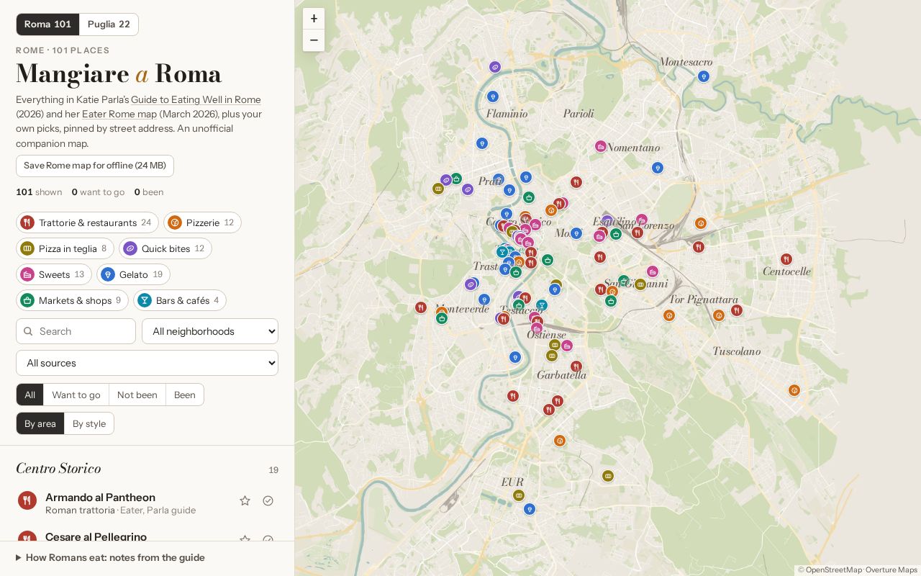Toggle Bars & cafés category filter

pos(180,300)
